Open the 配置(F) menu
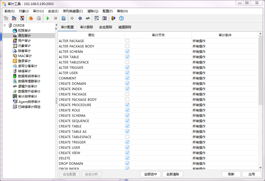 click(x=107, y=11)
